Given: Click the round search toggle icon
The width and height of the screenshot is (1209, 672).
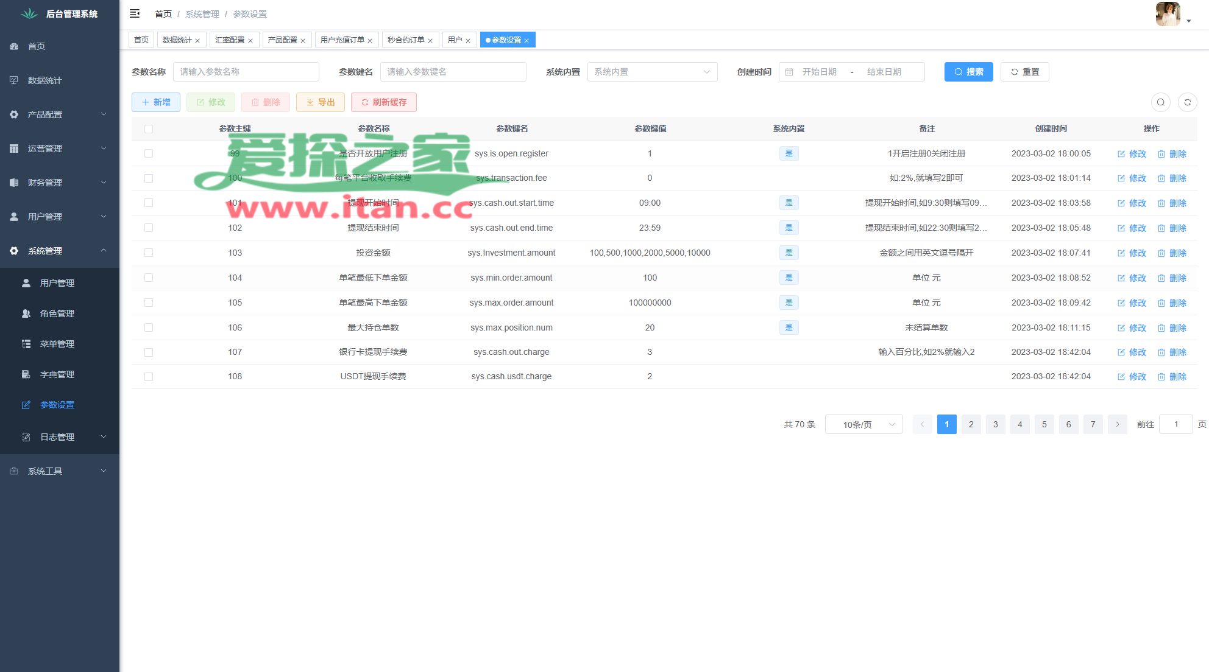Looking at the screenshot, I should 1160,102.
